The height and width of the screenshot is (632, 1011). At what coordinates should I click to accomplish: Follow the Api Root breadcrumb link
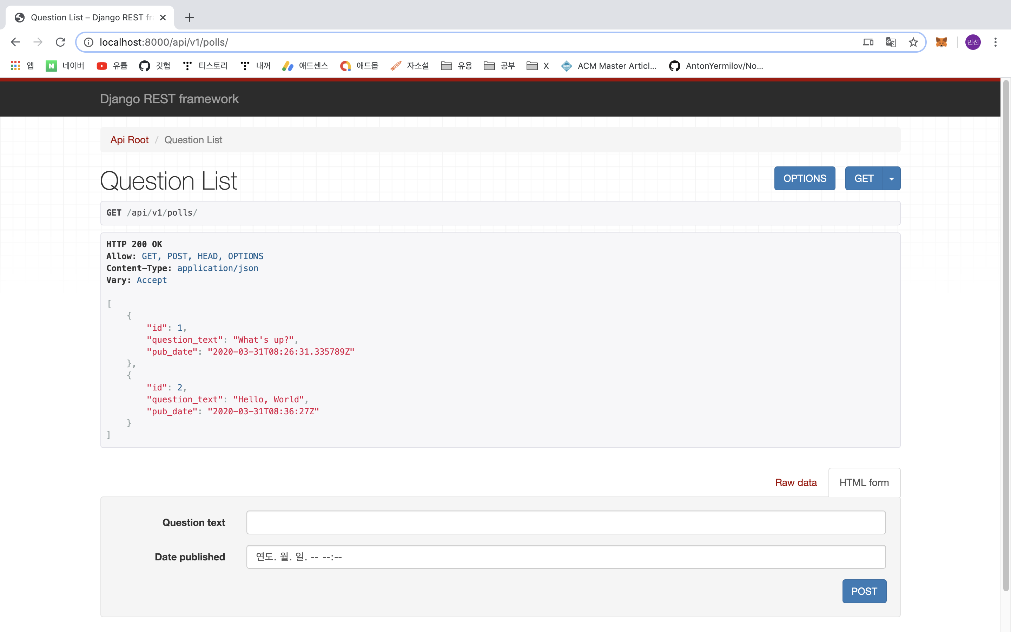tap(130, 140)
